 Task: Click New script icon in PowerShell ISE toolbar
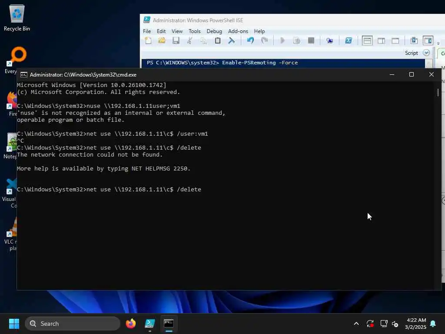click(148, 40)
